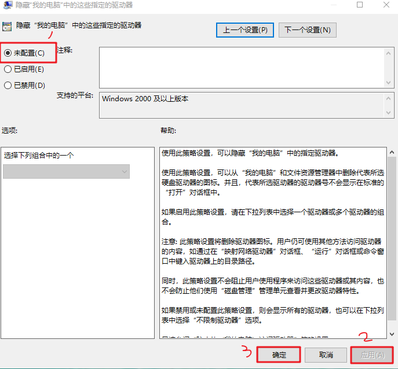Click the help text panel scroll up arrow

tap(391, 153)
